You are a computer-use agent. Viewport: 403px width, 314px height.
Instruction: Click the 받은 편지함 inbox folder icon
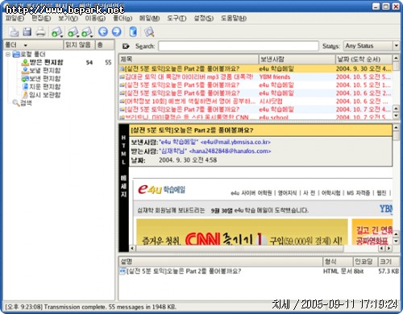pos(25,62)
